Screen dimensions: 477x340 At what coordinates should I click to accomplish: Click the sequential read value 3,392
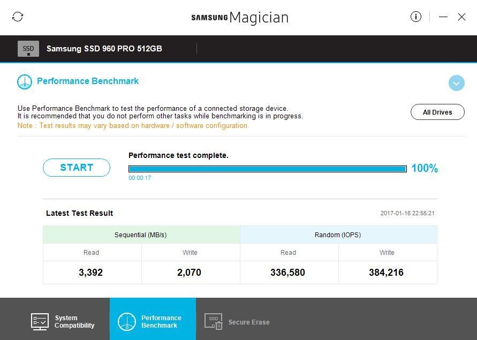click(90, 273)
